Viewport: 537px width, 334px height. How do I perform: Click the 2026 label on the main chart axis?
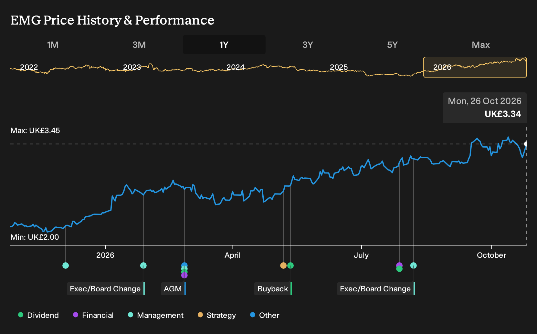[x=105, y=255]
